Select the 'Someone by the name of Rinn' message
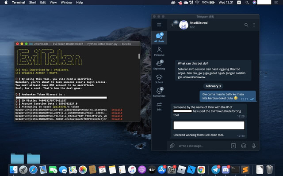Viewport: 283px width, 176px height. [x=209, y=111]
